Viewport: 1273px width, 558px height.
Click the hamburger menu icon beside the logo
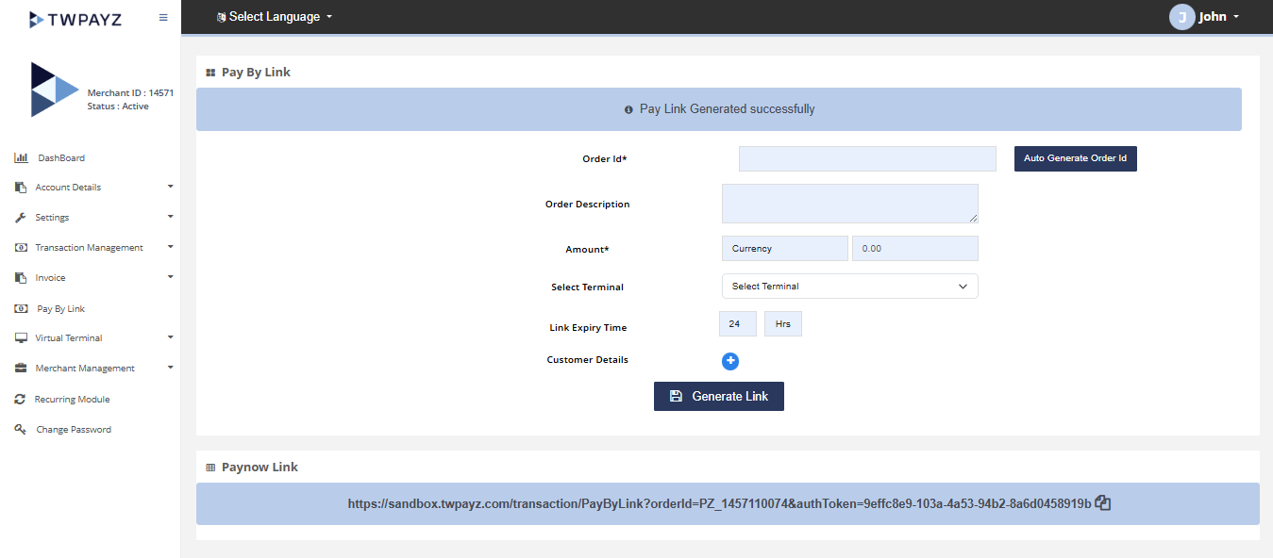(163, 17)
